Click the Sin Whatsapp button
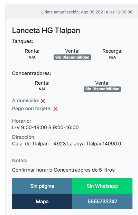The width and height of the screenshot is (138, 215). coord(102,186)
